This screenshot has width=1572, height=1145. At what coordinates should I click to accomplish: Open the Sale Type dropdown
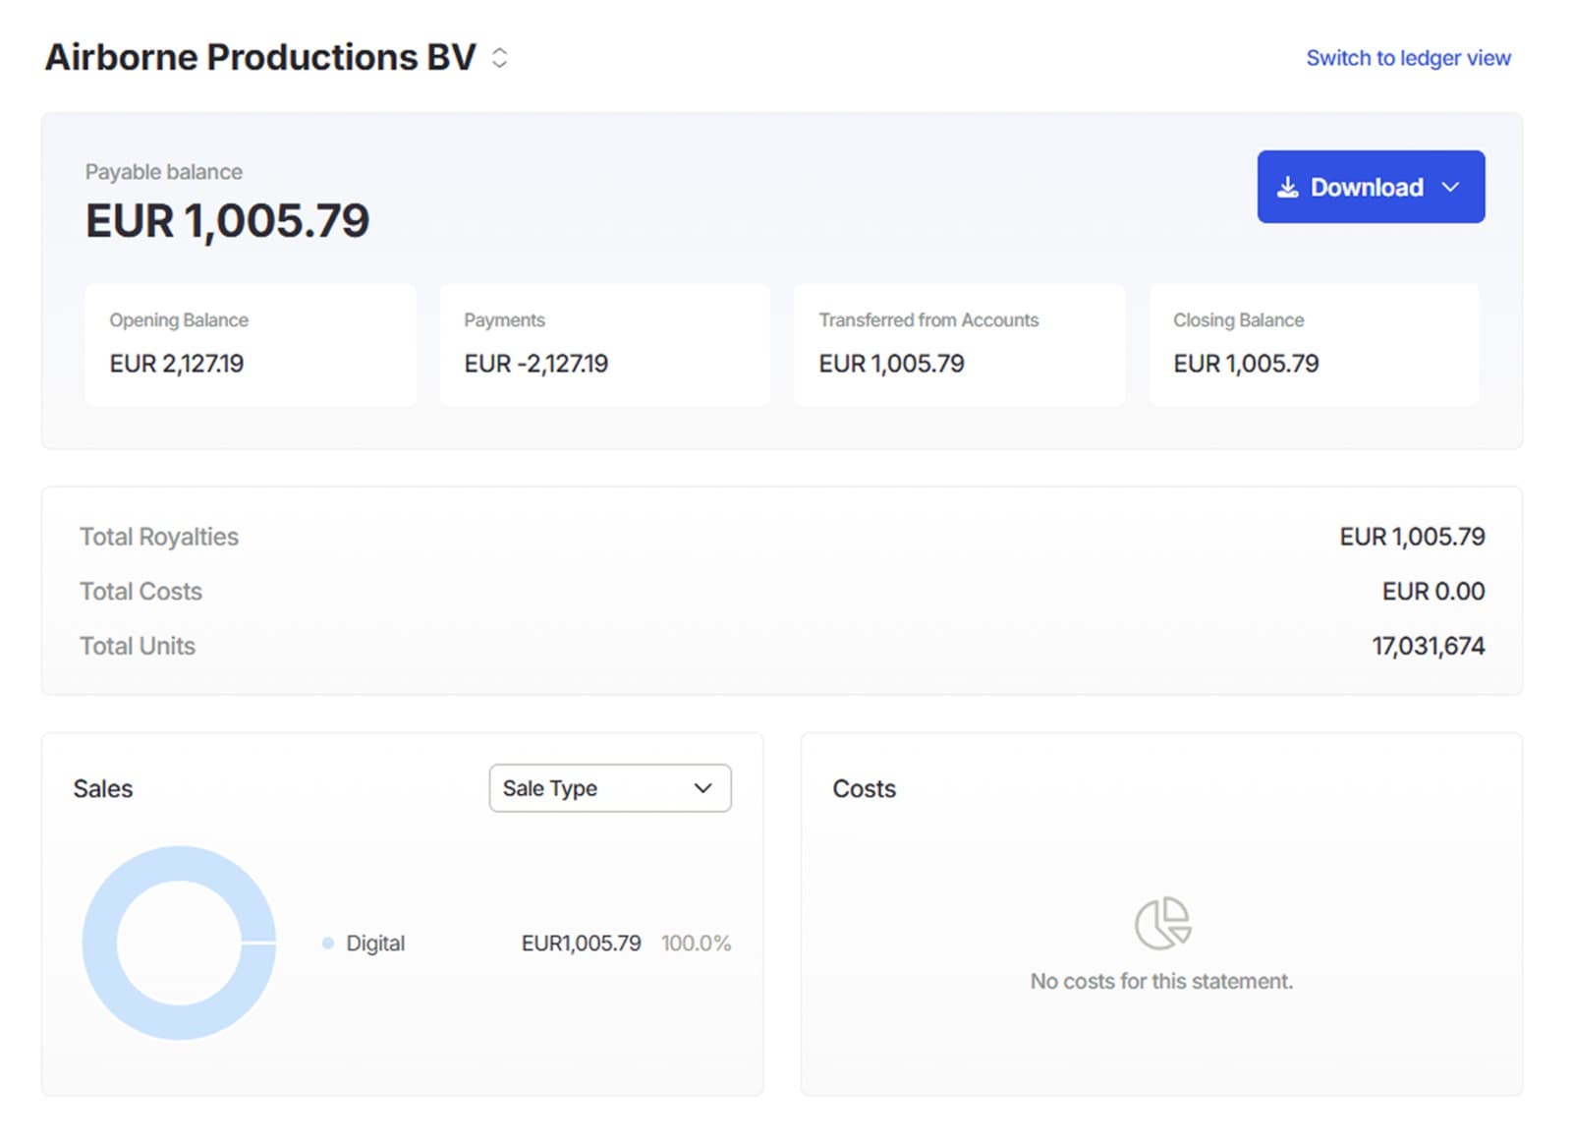[x=610, y=788]
